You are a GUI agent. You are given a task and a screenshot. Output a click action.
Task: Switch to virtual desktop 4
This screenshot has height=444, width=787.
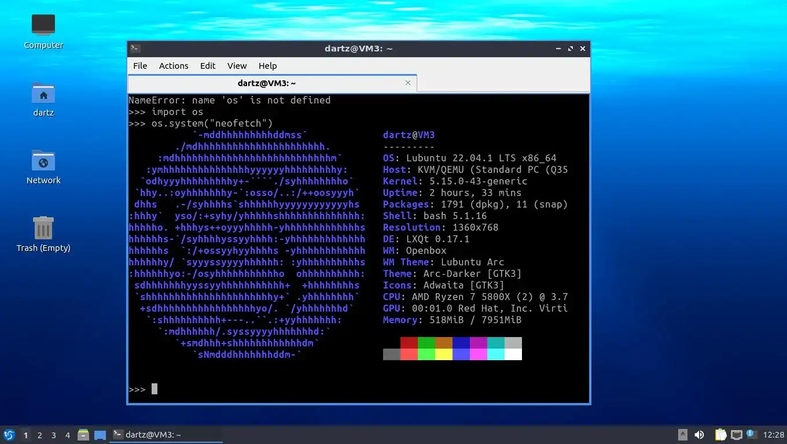[68, 435]
